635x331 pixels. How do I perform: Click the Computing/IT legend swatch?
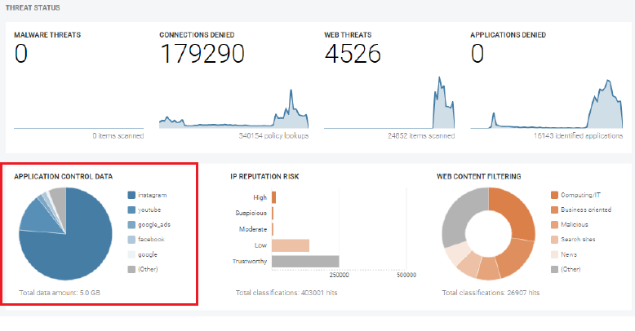[555, 196]
